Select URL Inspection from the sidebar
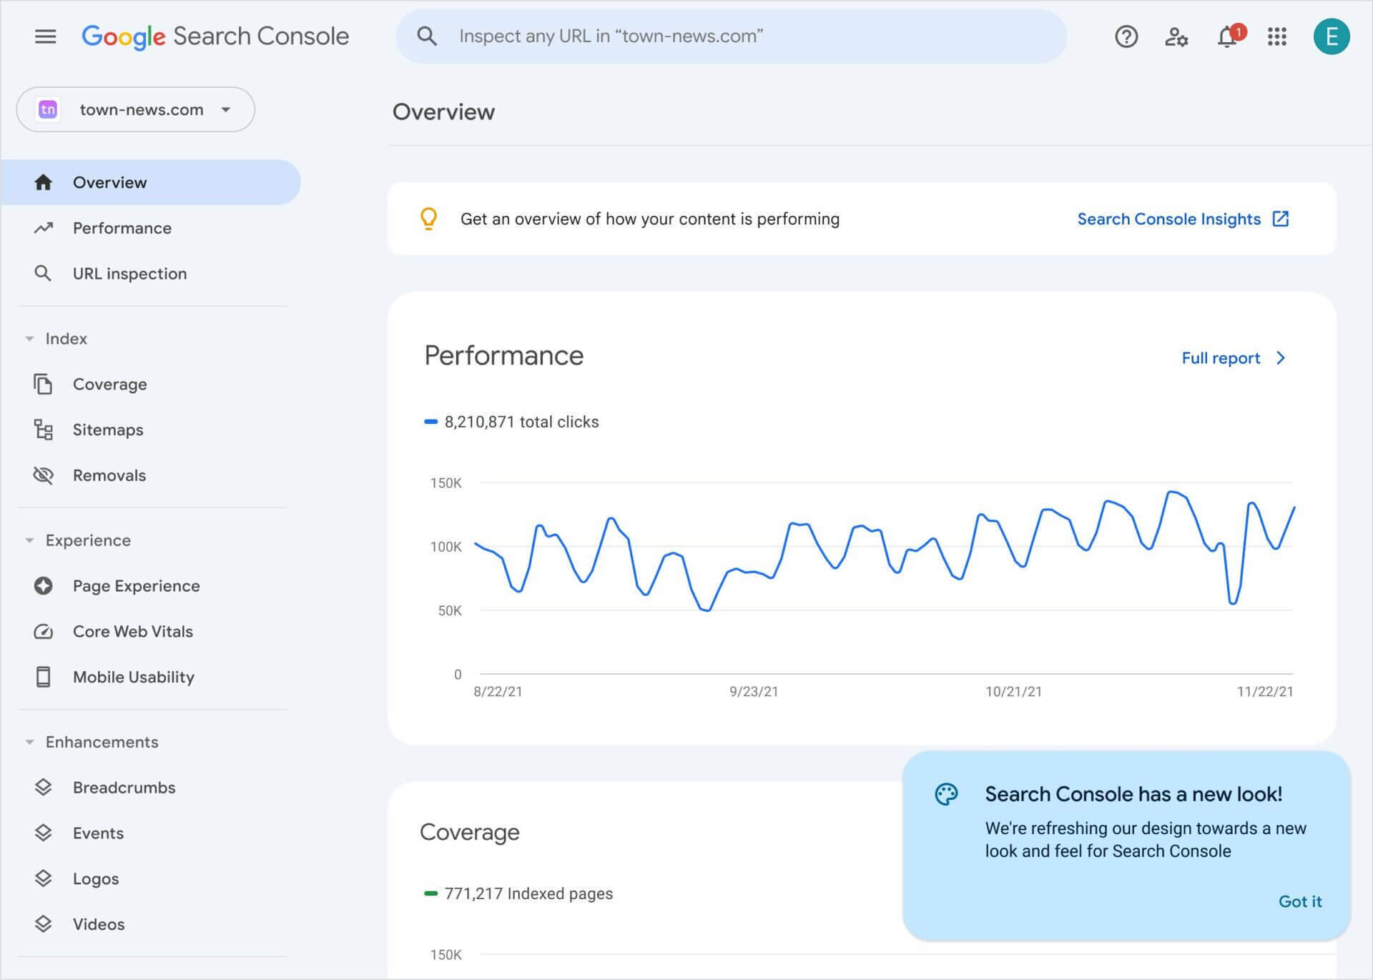1373x980 pixels. pyautogui.click(x=129, y=274)
